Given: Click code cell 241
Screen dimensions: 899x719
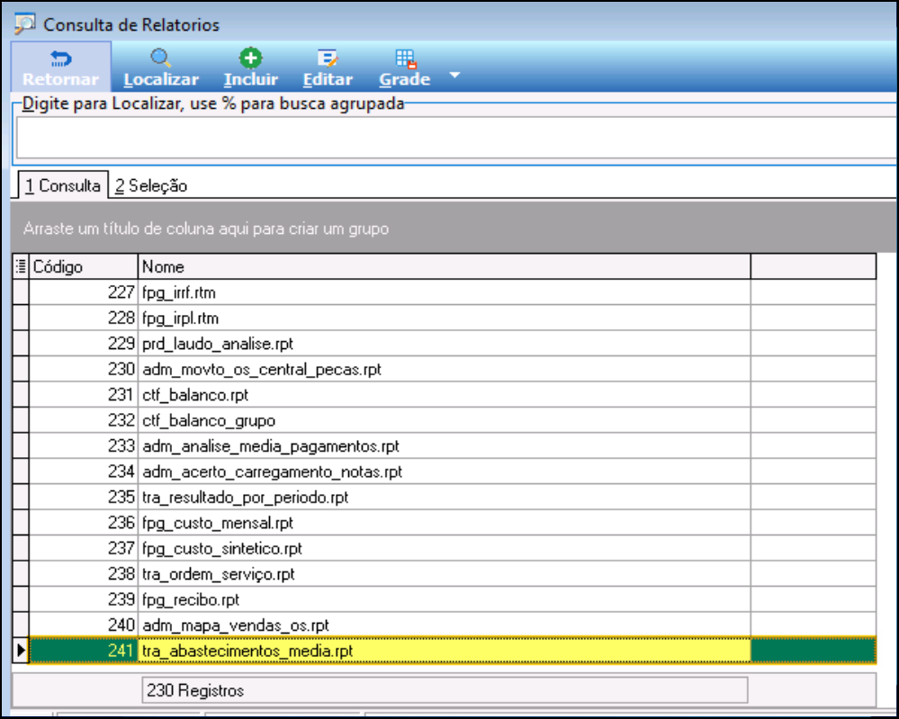Looking at the screenshot, I should tap(83, 651).
